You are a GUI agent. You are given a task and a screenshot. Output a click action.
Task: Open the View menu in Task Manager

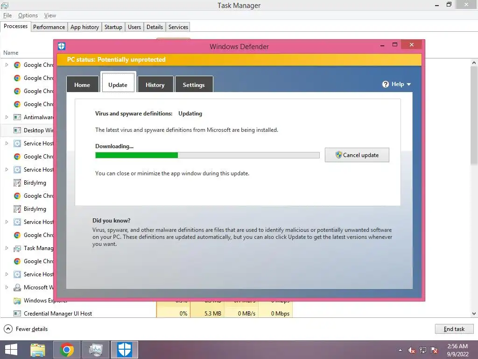pos(50,15)
